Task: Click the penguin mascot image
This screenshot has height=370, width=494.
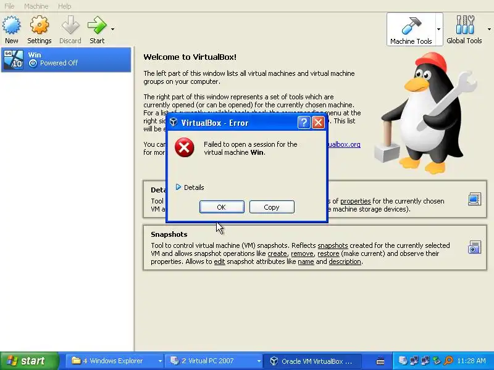Action: [x=426, y=113]
